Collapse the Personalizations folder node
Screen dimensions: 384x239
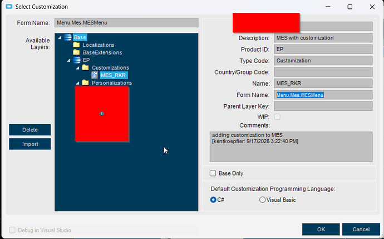pyautogui.click(x=77, y=83)
